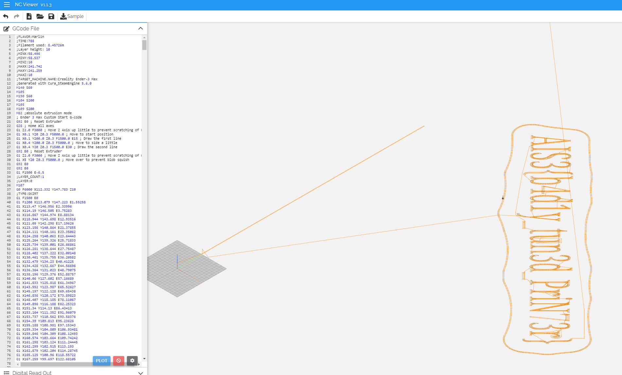Click the editor vertical scrollbar thumb
The image size is (622, 375).
pos(144,45)
